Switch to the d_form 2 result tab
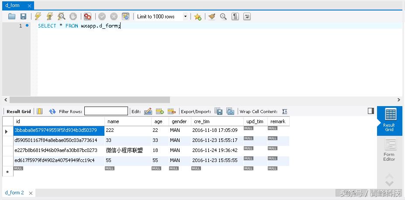 click(x=14, y=193)
